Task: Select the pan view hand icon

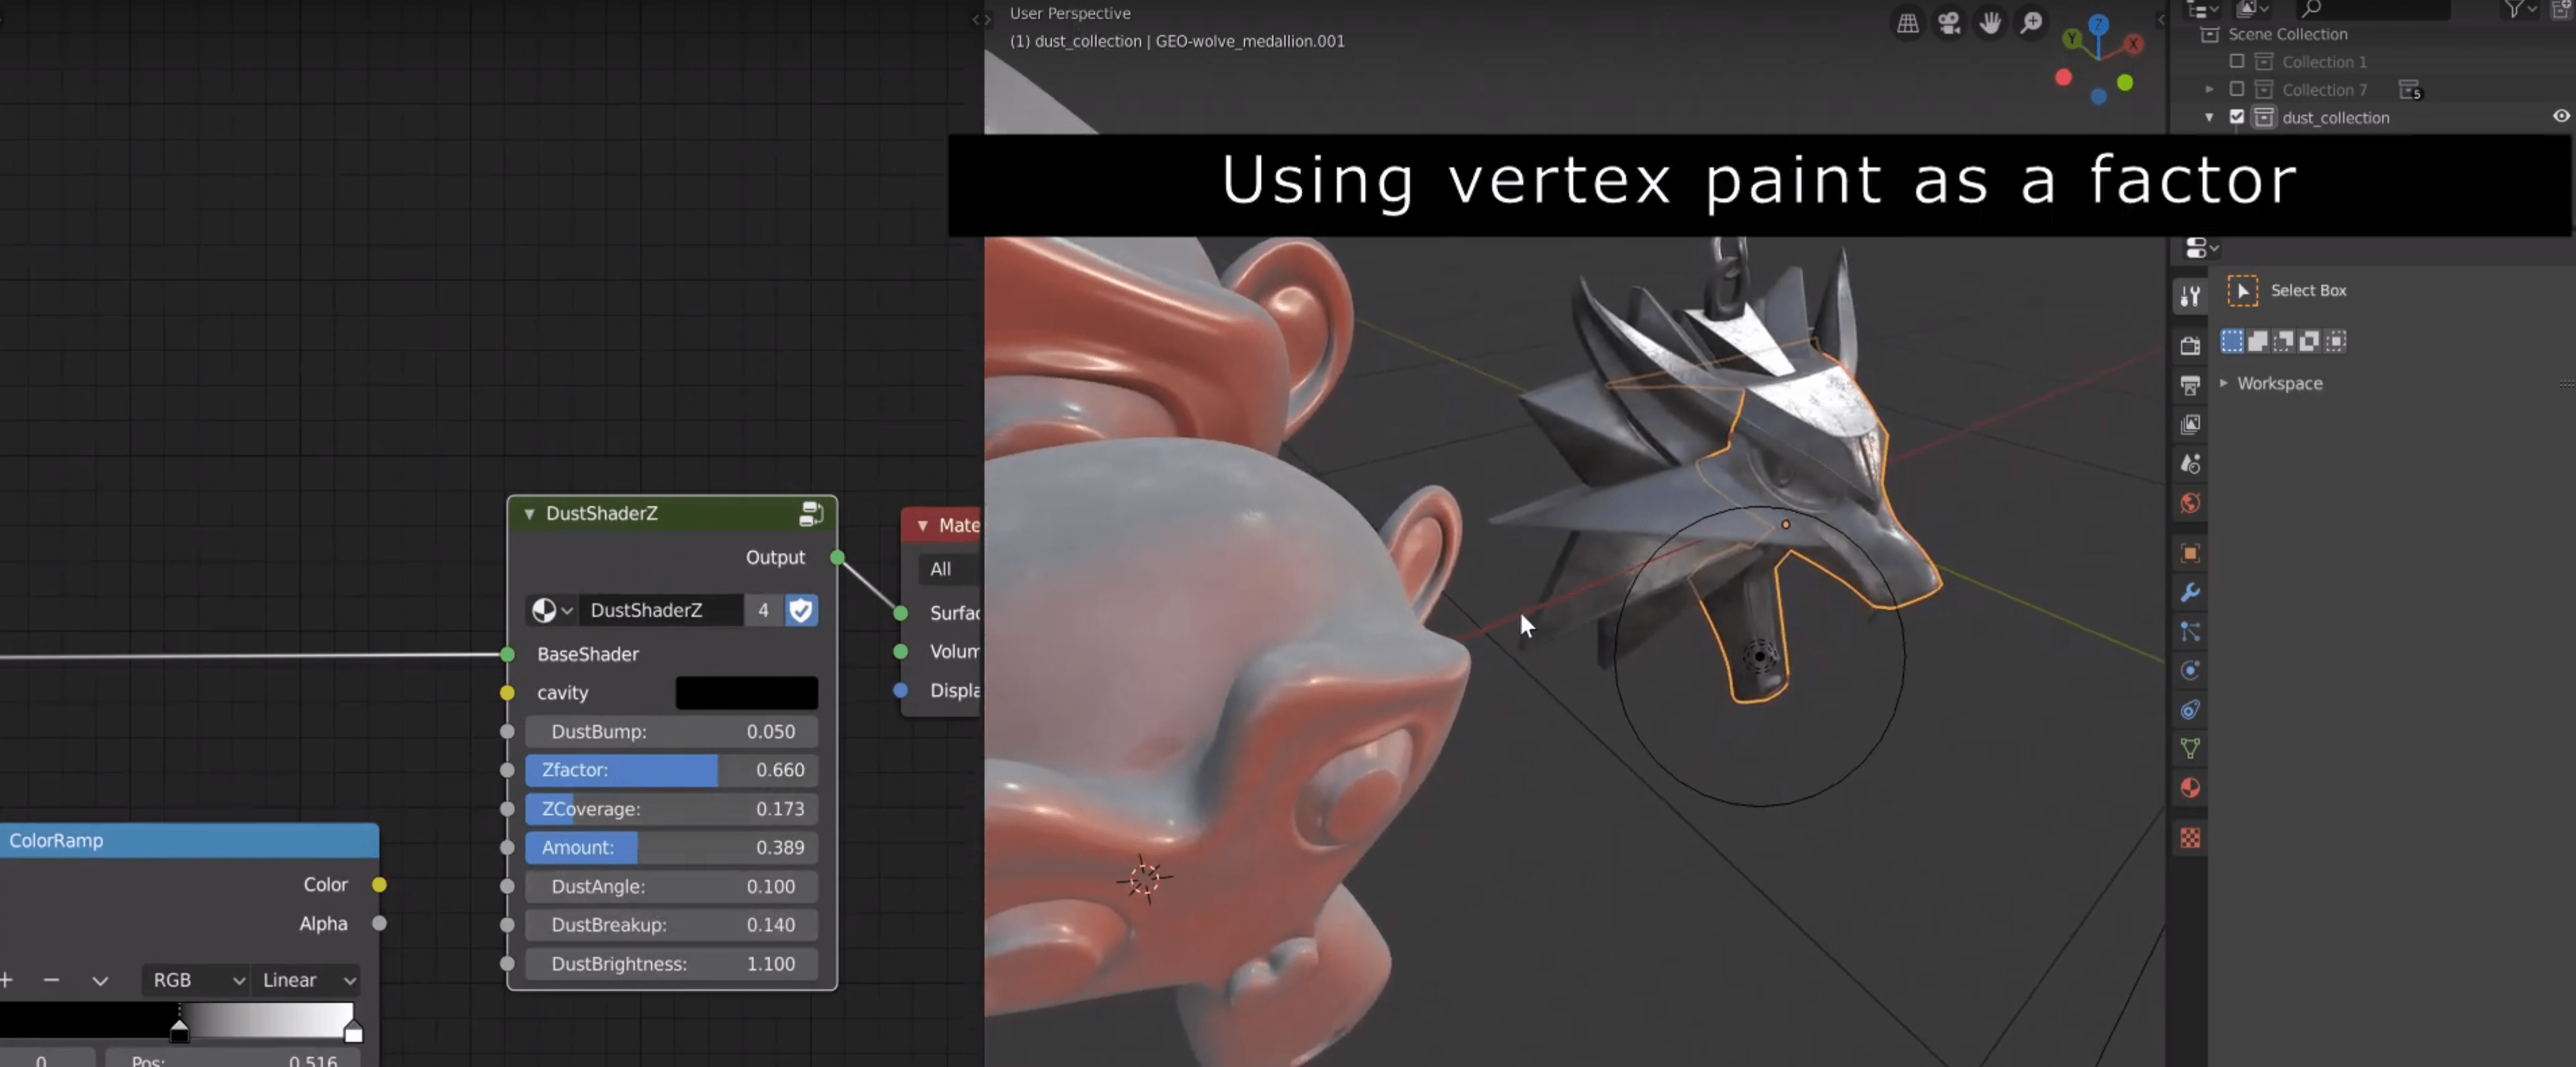Action: [x=1990, y=22]
